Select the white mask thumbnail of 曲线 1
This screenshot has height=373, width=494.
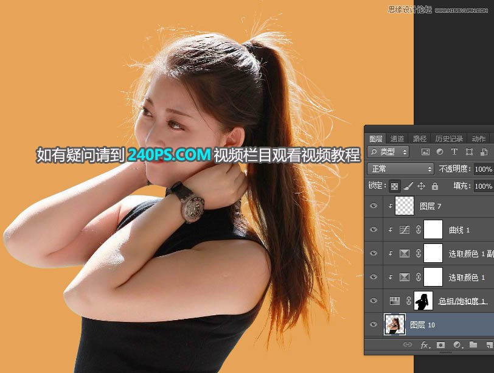[x=433, y=229]
